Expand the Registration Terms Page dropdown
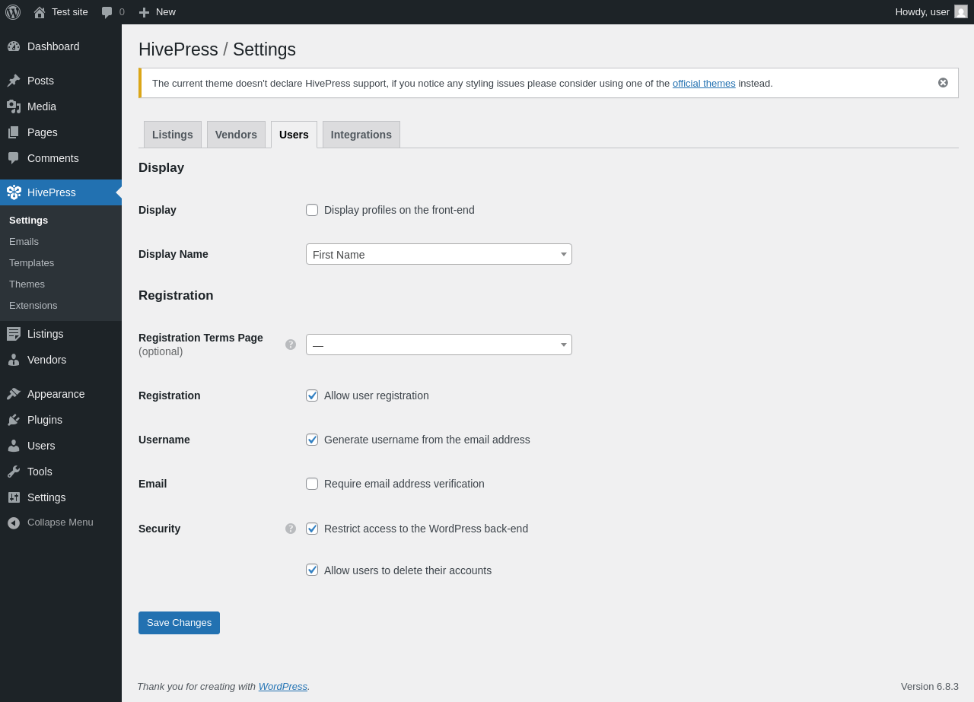Viewport: 974px width, 702px height. coord(438,345)
